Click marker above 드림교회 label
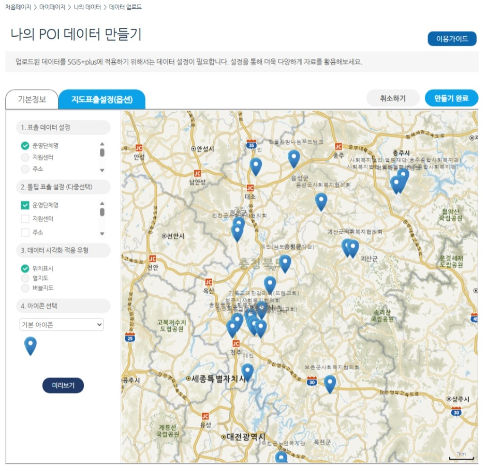The image size is (487, 470). (x=270, y=285)
